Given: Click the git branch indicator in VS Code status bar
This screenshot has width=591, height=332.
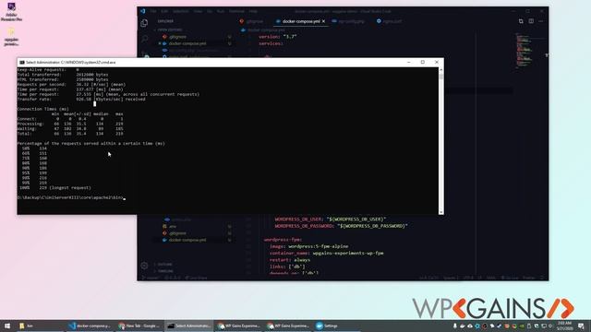Looking at the screenshot, I should pyautogui.click(x=150, y=278).
